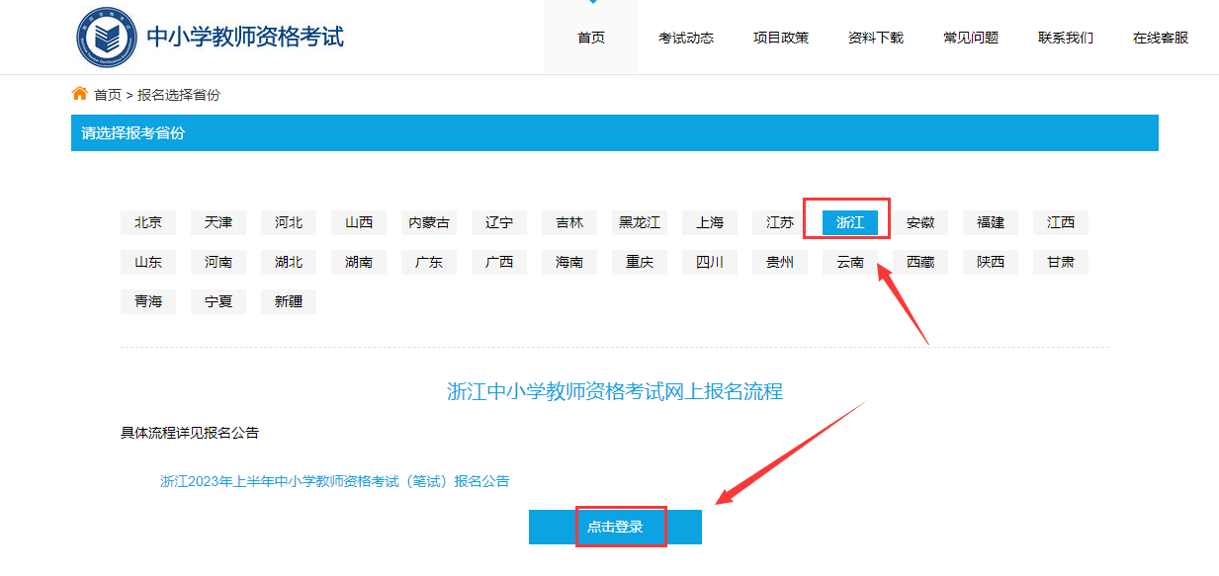This screenshot has height=576, width=1219.
Task: Select the highlighted 浙江 province
Action: (x=848, y=222)
